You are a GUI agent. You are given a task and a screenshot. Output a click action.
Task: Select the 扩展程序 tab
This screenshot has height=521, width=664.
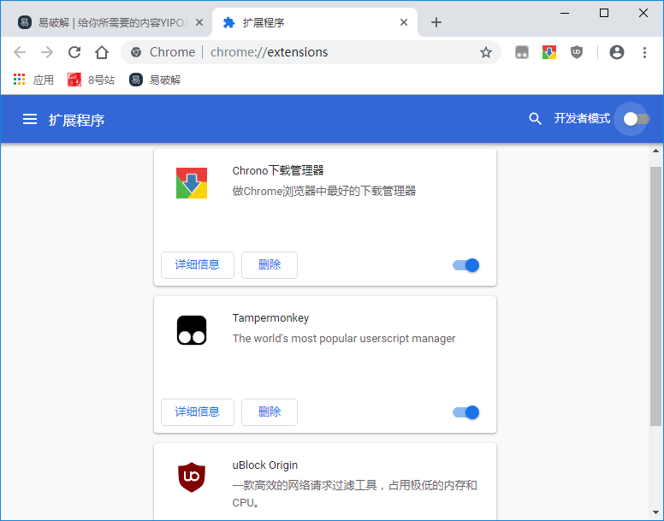pyautogui.click(x=314, y=22)
